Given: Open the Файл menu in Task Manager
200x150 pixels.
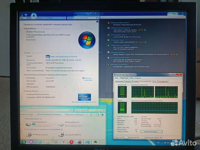Looking at the screenshot, I should (116, 78).
